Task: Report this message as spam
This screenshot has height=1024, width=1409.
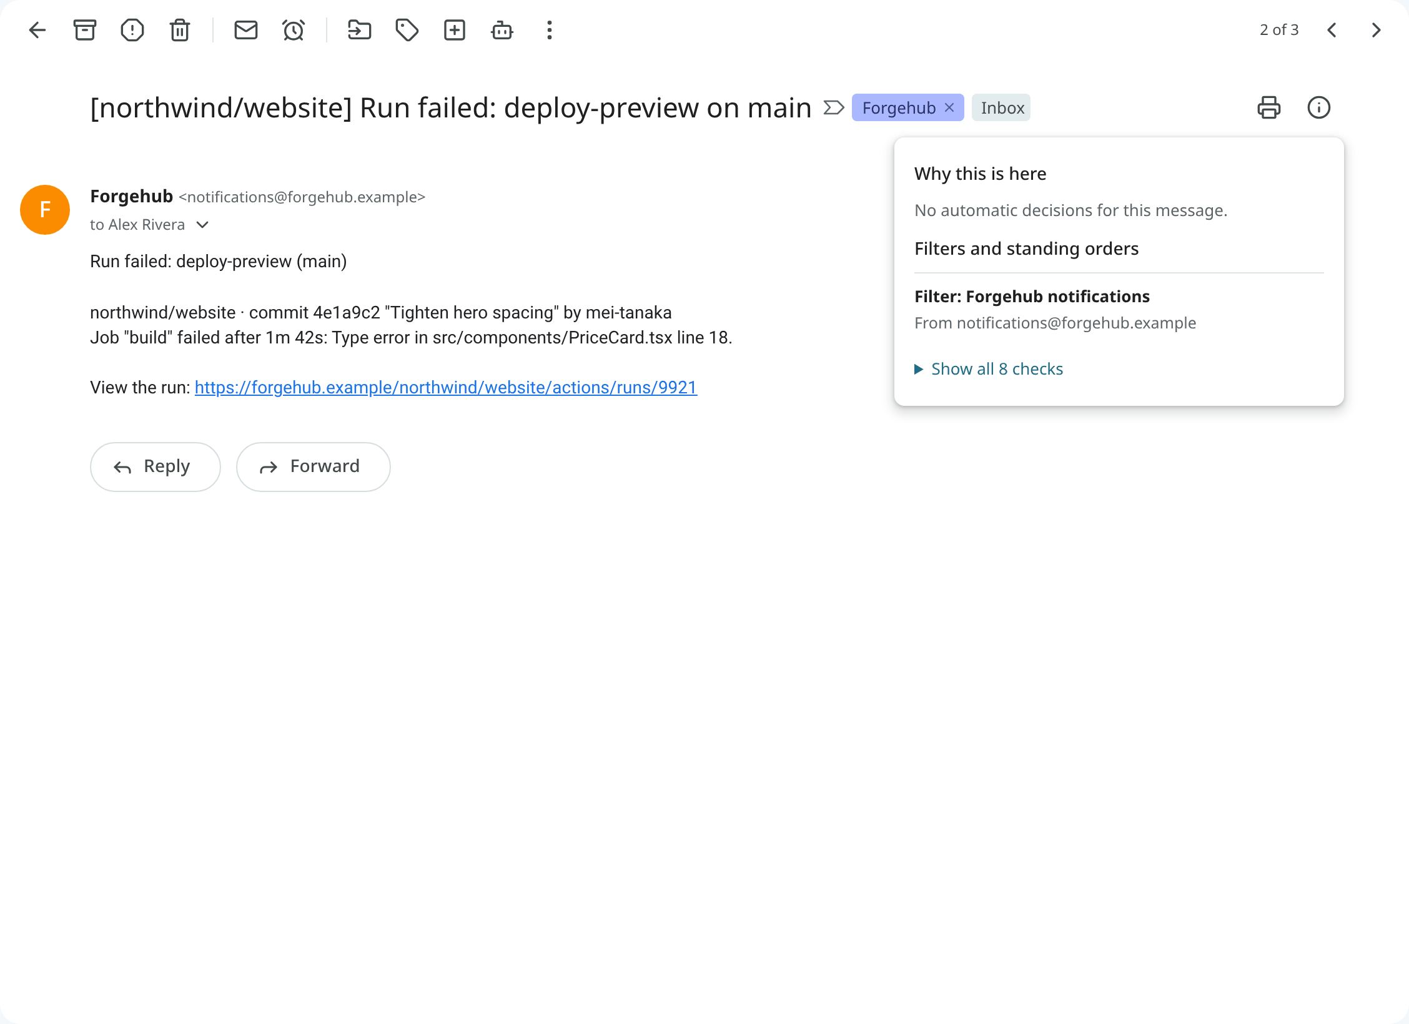Action: (132, 30)
